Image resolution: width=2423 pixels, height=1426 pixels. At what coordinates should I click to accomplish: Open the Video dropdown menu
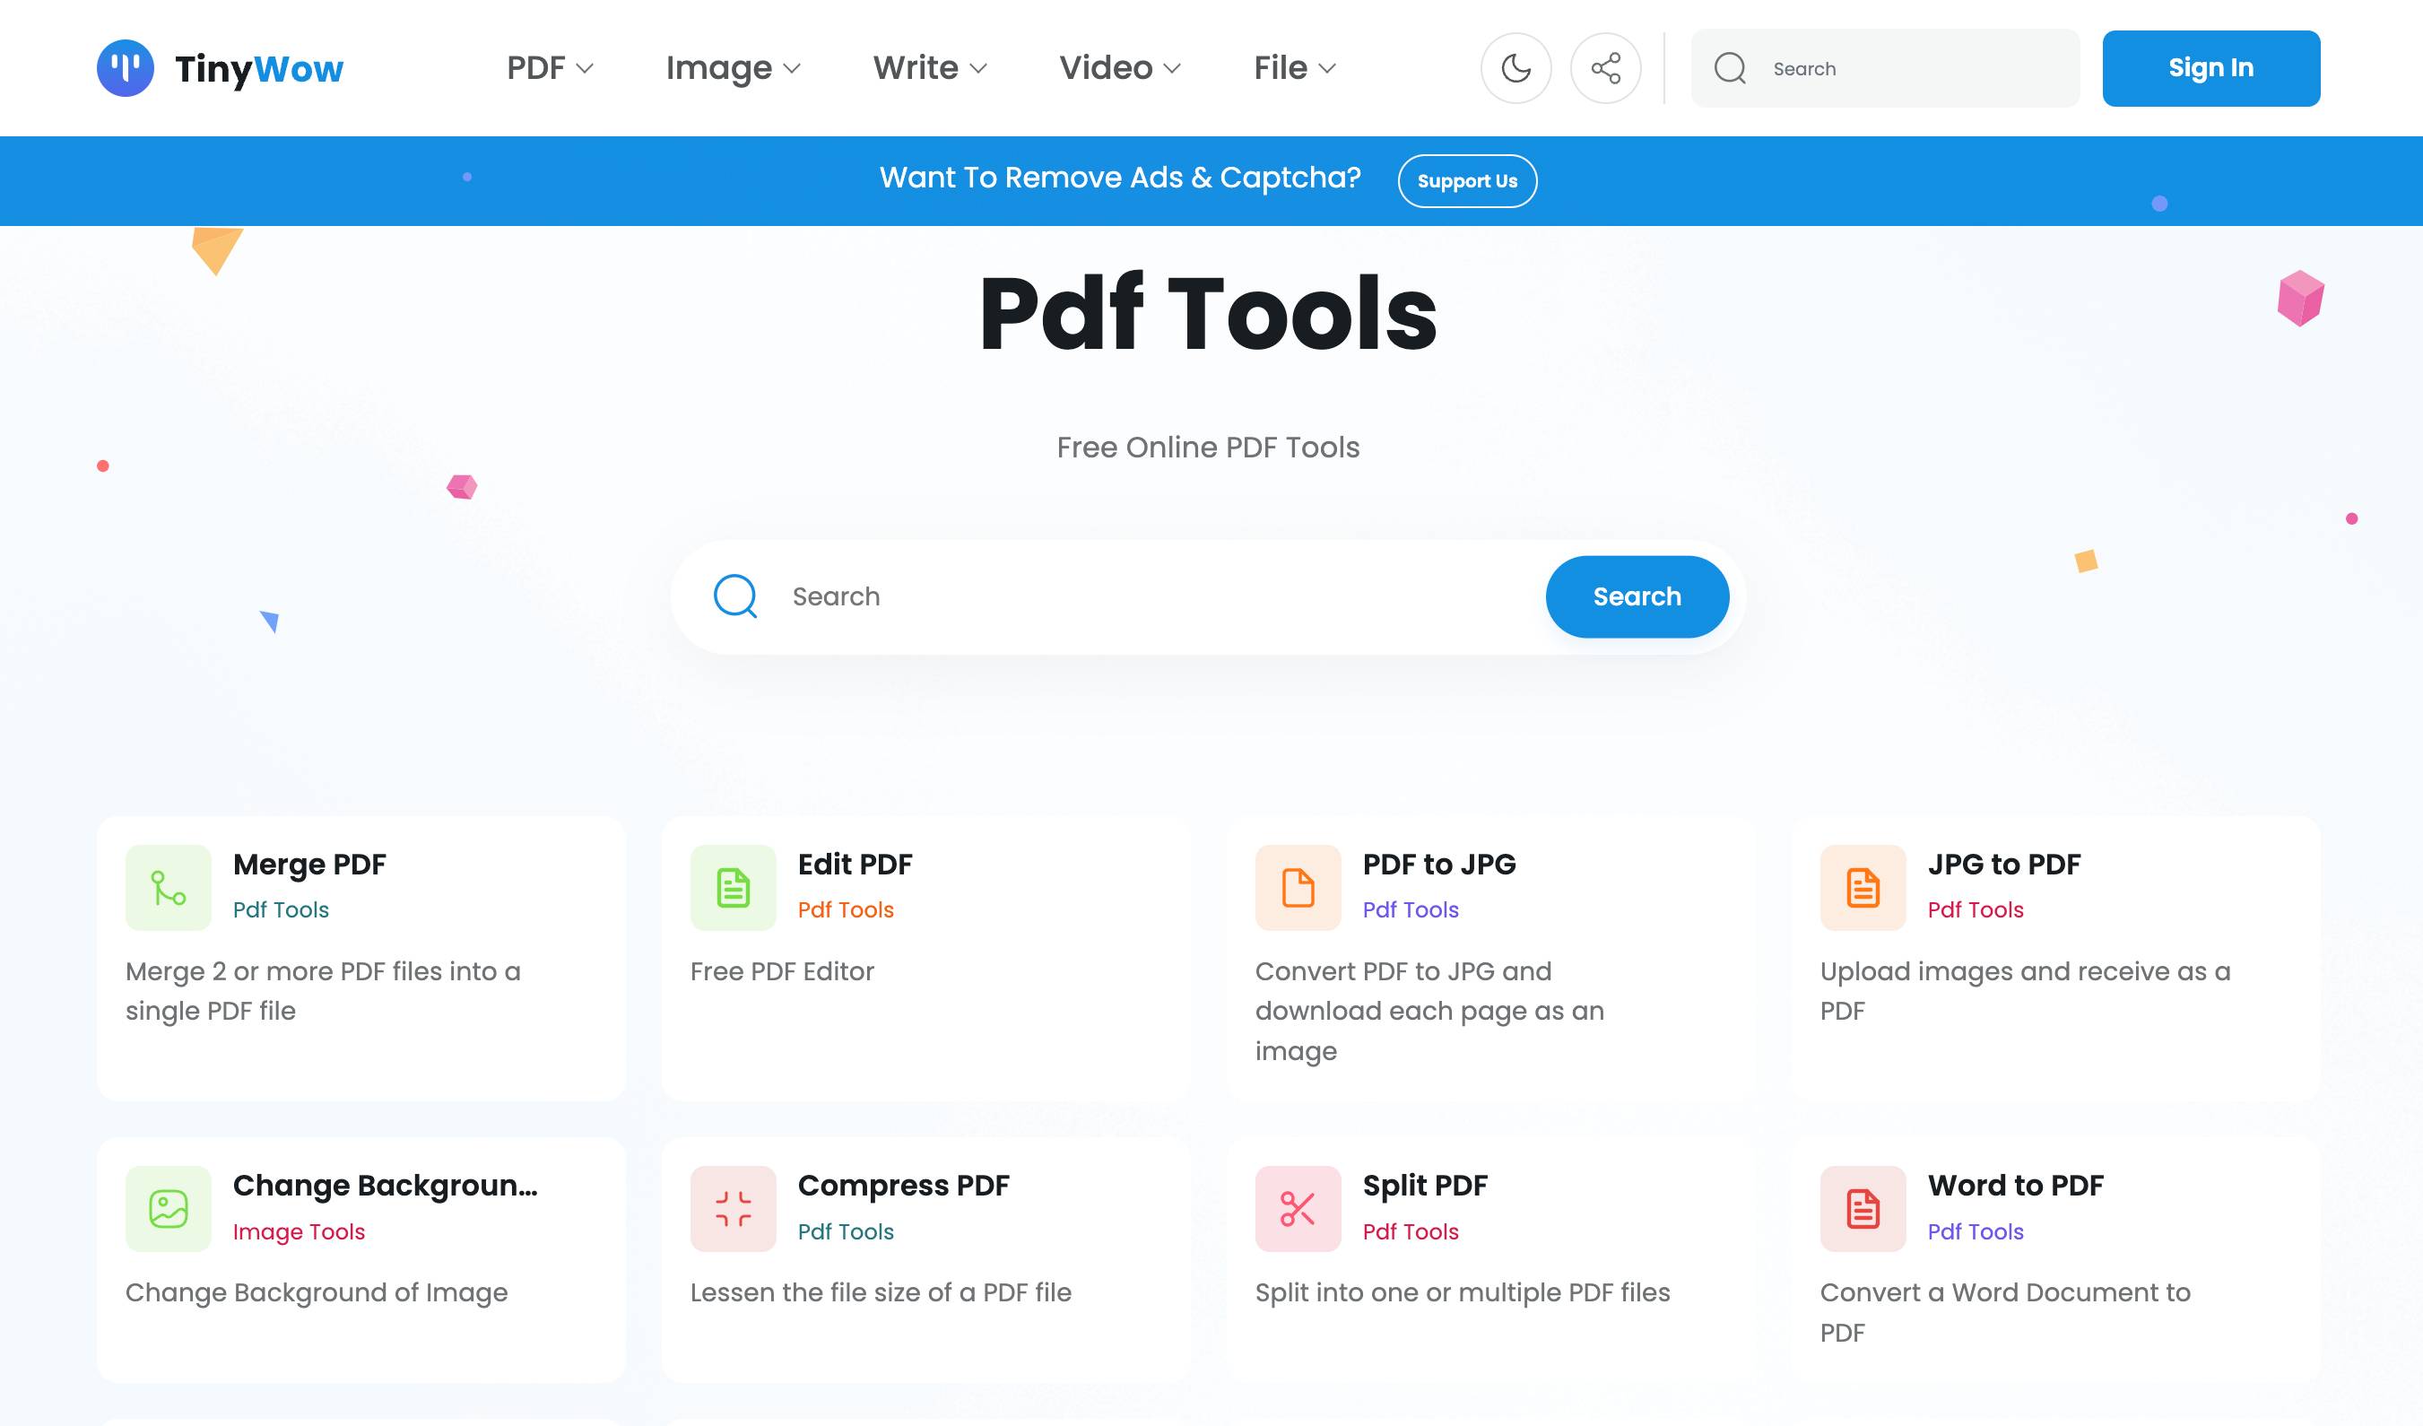(x=1119, y=68)
